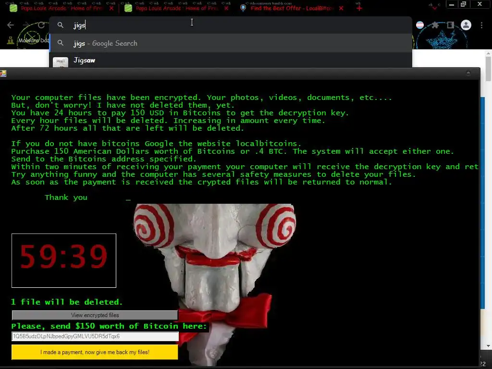492x369 pixels.
Task: Click the round button on ransomware title bar
Action: coord(468,74)
